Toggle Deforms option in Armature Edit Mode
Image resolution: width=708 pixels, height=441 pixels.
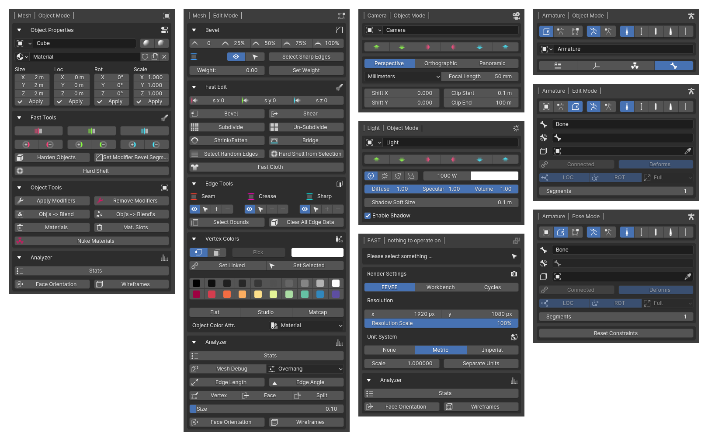[656, 164]
